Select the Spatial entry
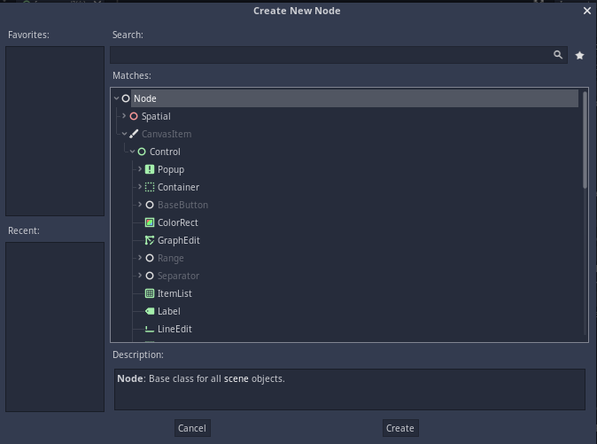The width and height of the screenshot is (597, 444). [156, 116]
